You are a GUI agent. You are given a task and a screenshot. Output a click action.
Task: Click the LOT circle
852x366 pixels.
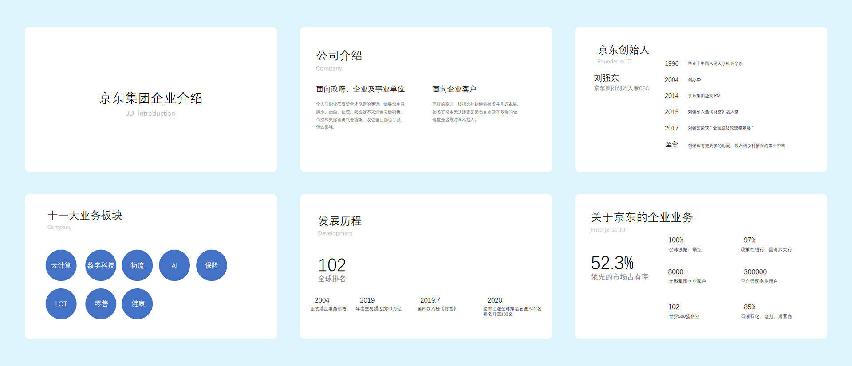pos(61,304)
